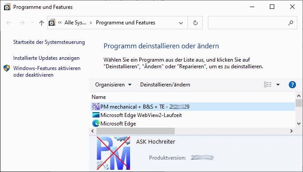Click Deinstallieren/ändern button
Image resolution: width=303 pixels, height=172 pixels.
coord(165,85)
